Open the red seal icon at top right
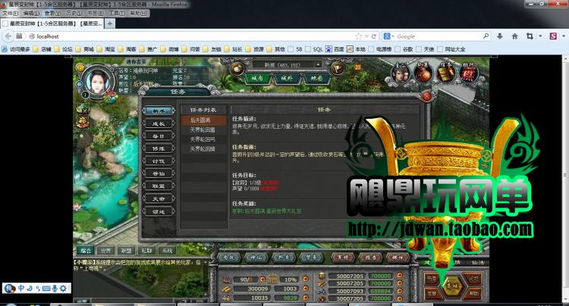The image size is (569, 306). pos(469,73)
